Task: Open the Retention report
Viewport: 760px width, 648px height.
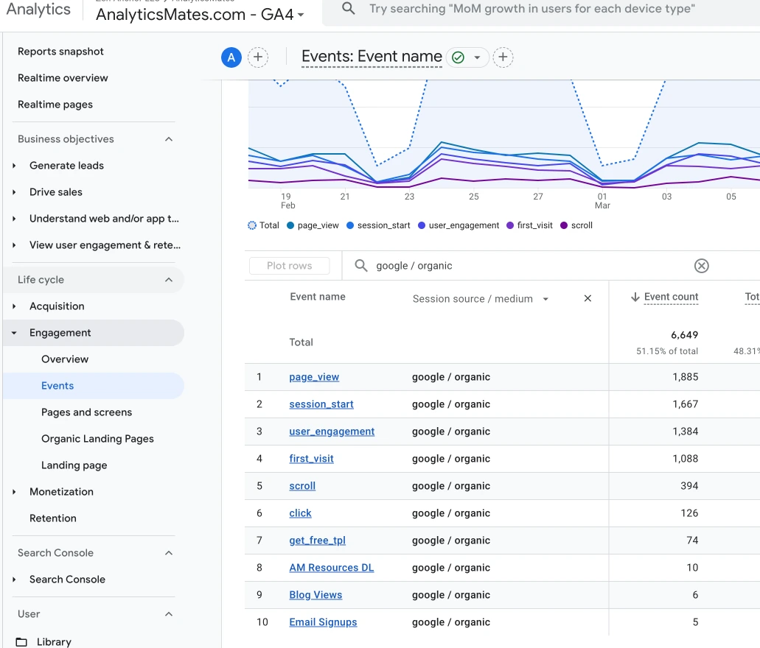Action: pyautogui.click(x=53, y=518)
